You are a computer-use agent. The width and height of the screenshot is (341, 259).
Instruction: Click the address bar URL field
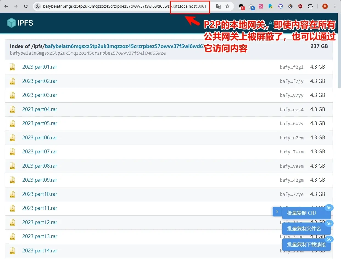click(124, 6)
